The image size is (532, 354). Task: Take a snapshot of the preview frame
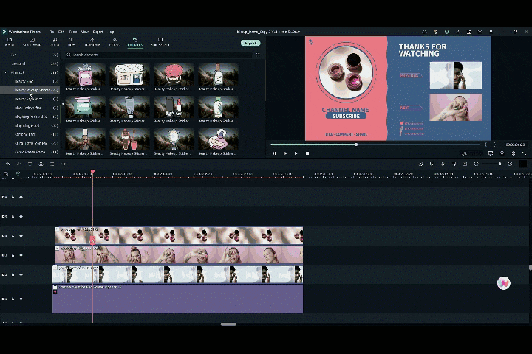[x=502, y=153]
